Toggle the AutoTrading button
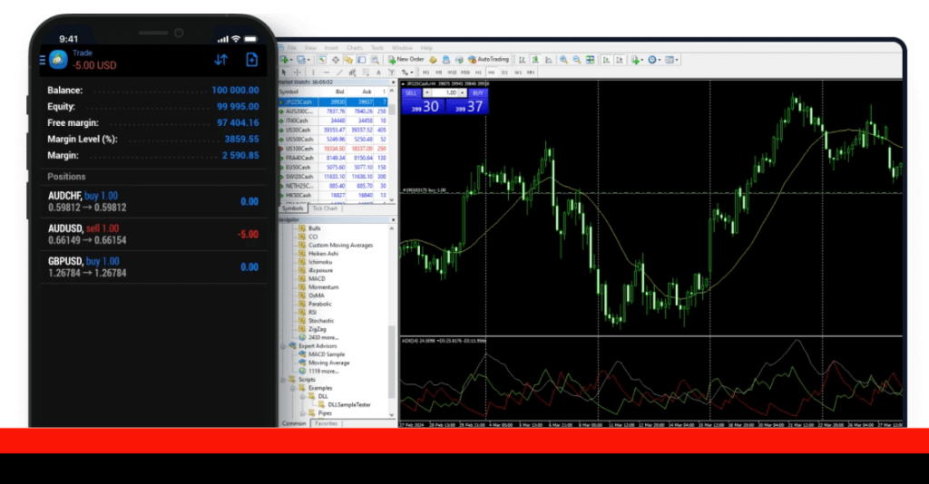Image resolution: width=929 pixels, height=484 pixels. [x=489, y=60]
